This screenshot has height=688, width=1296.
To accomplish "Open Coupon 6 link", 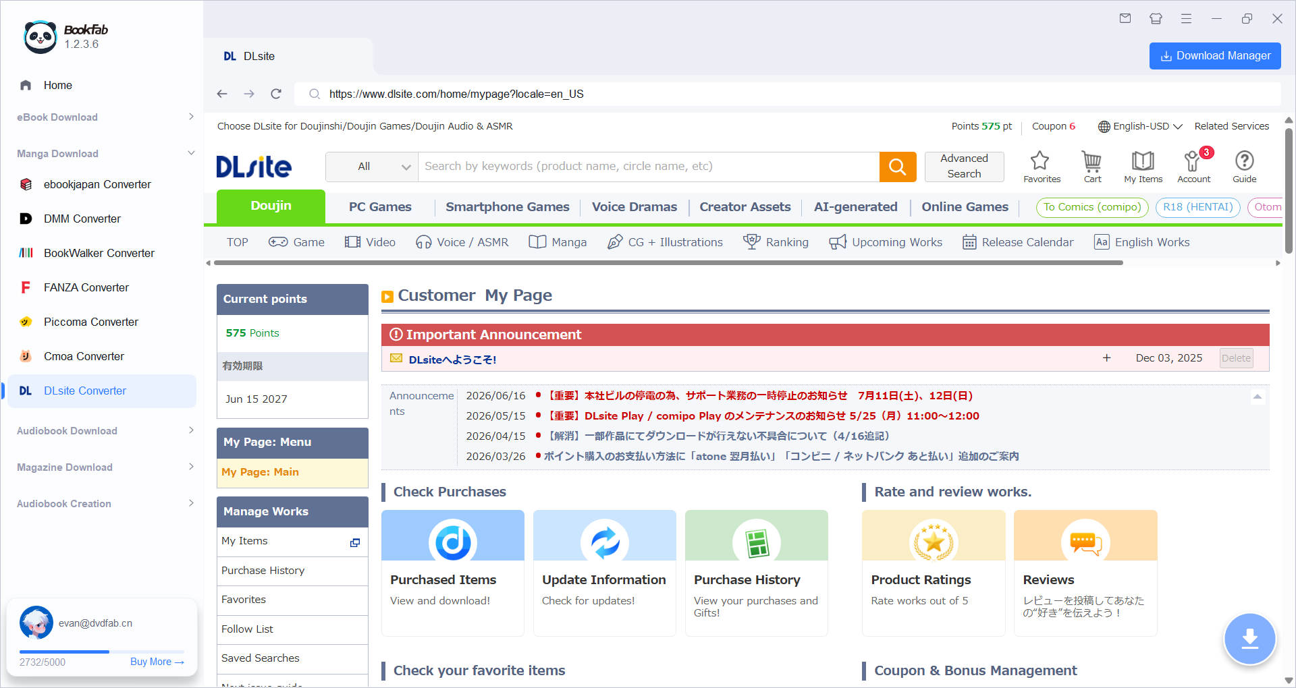I will 1053,126.
